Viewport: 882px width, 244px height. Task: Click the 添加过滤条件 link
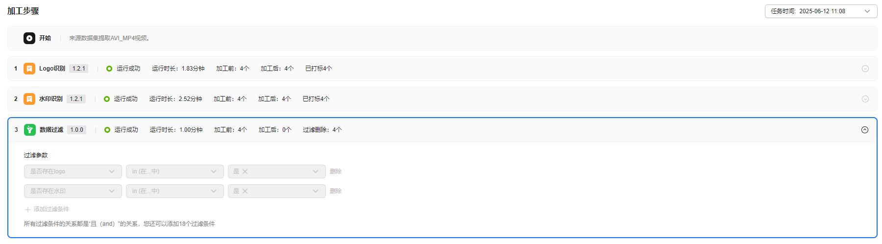click(51, 209)
